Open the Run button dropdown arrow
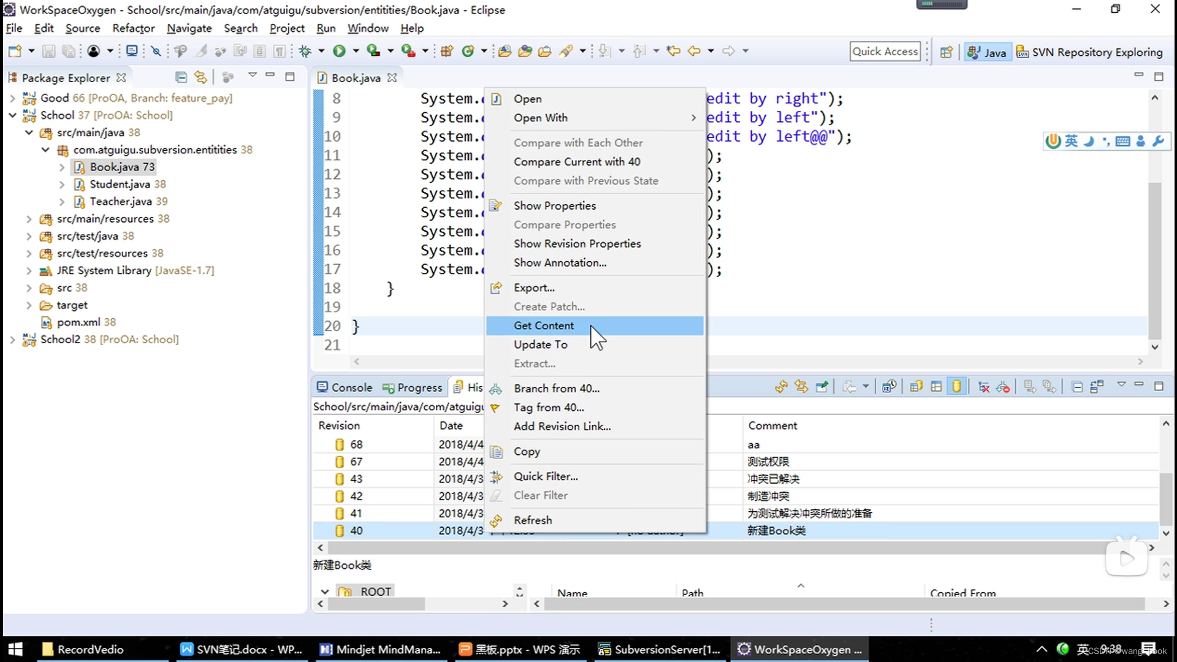The image size is (1177, 662). click(x=356, y=51)
